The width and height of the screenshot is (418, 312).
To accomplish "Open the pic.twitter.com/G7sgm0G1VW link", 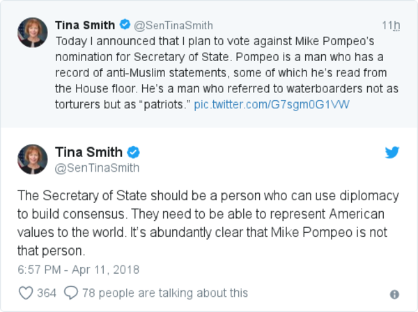I will pyautogui.click(x=272, y=105).
